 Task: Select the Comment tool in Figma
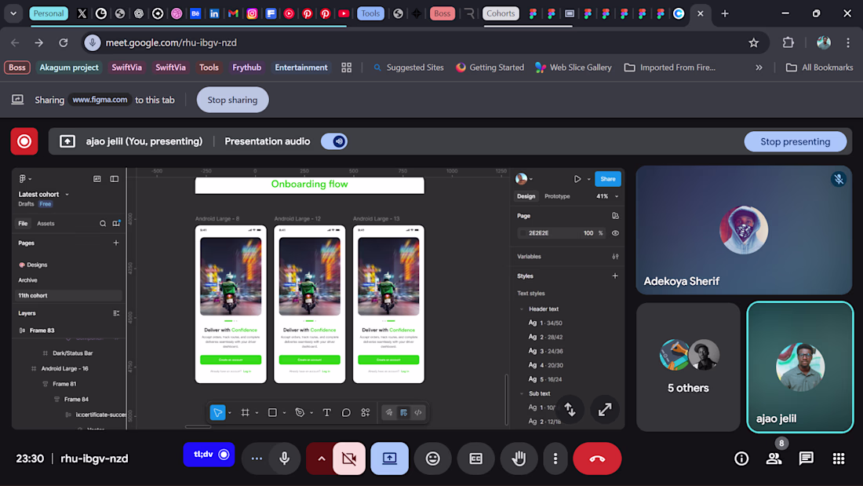coord(346,412)
